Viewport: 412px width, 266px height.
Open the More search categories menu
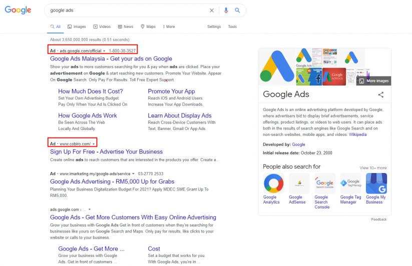pos(169,27)
